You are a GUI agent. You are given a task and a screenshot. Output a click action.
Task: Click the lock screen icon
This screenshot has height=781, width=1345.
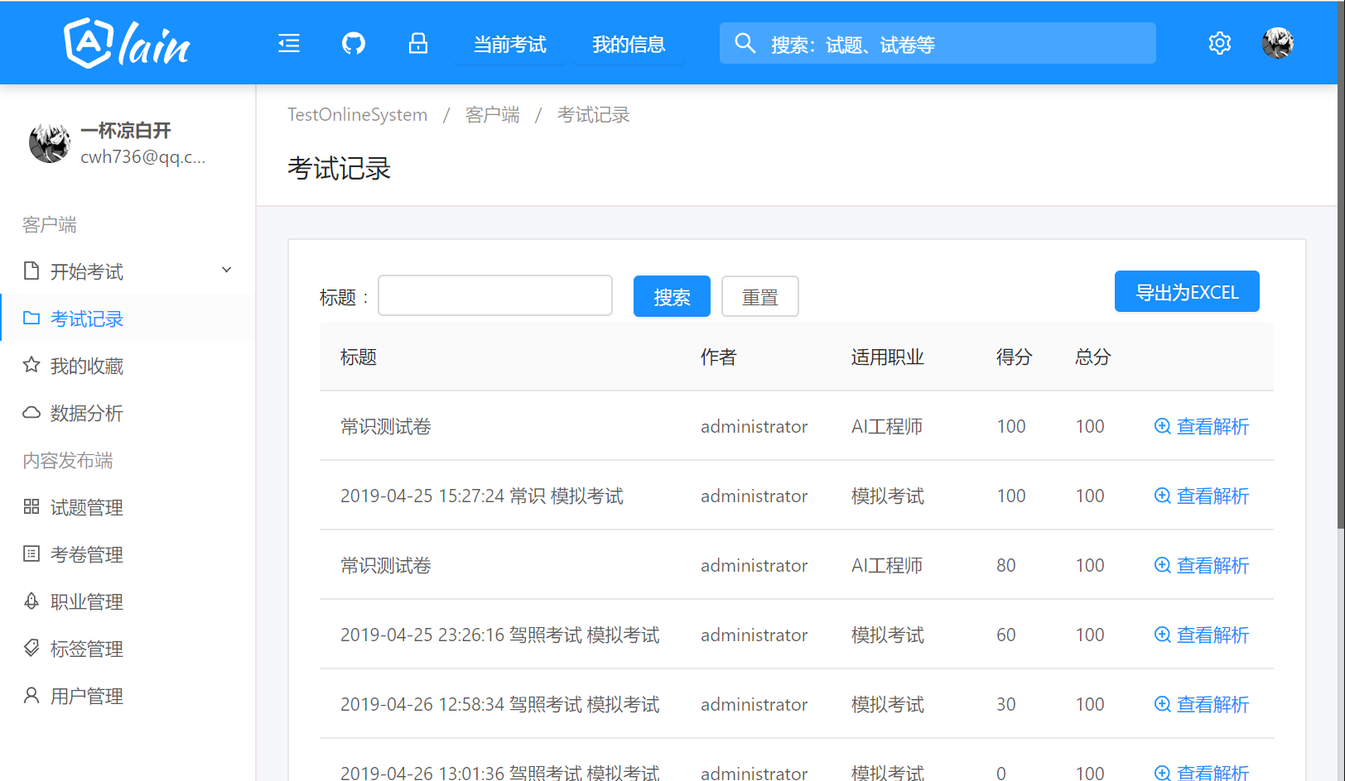click(x=418, y=43)
